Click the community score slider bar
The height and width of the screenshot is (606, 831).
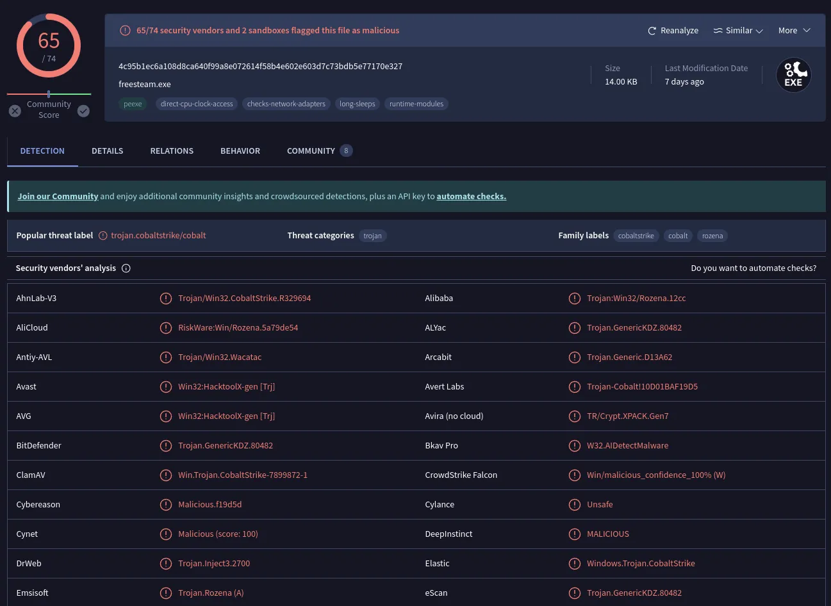pyautogui.click(x=49, y=94)
